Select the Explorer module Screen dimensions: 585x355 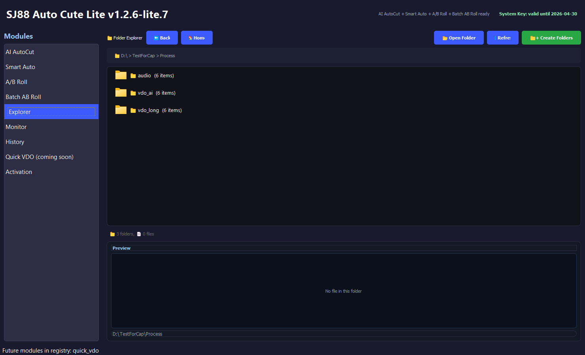tap(20, 112)
